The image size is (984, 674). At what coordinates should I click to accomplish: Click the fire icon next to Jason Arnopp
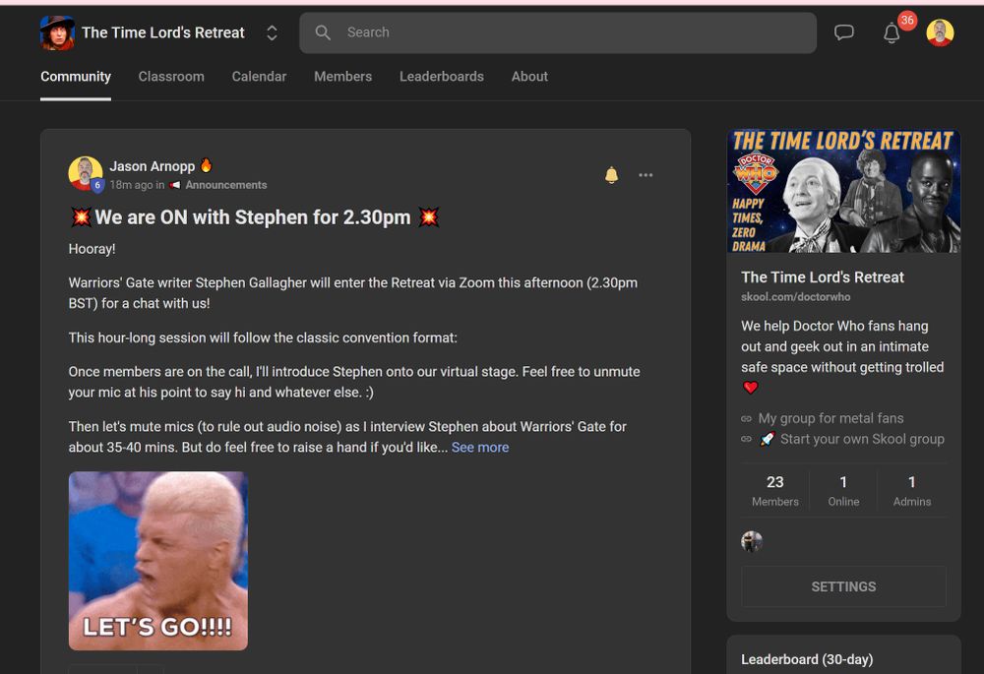[206, 165]
